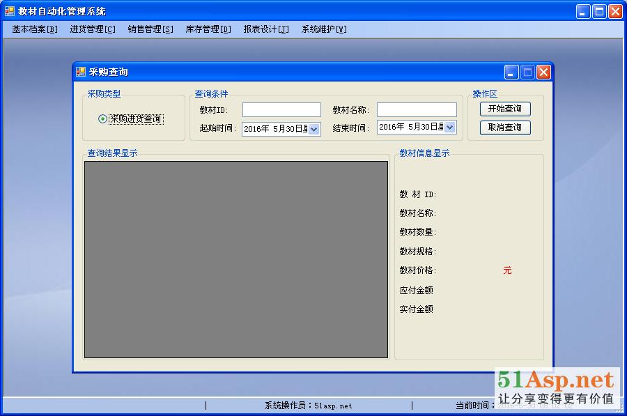Open the 销售管理 menu
Viewport: 627px width, 416px height.
click(x=150, y=29)
